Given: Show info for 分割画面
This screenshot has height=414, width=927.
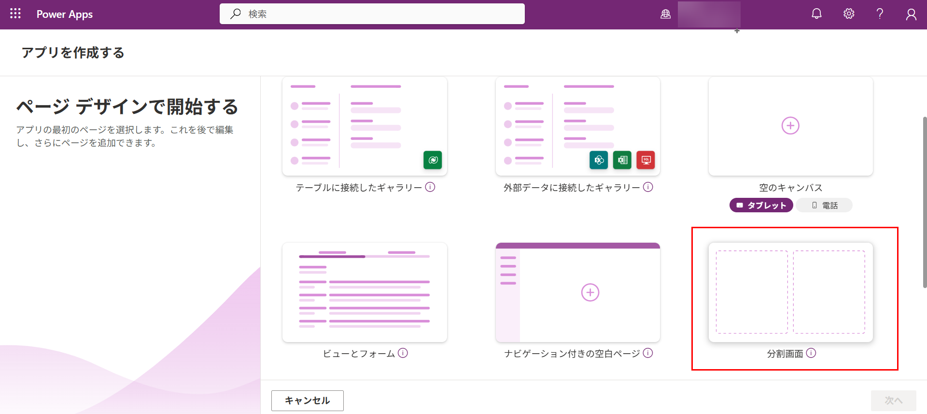Looking at the screenshot, I should pos(811,353).
